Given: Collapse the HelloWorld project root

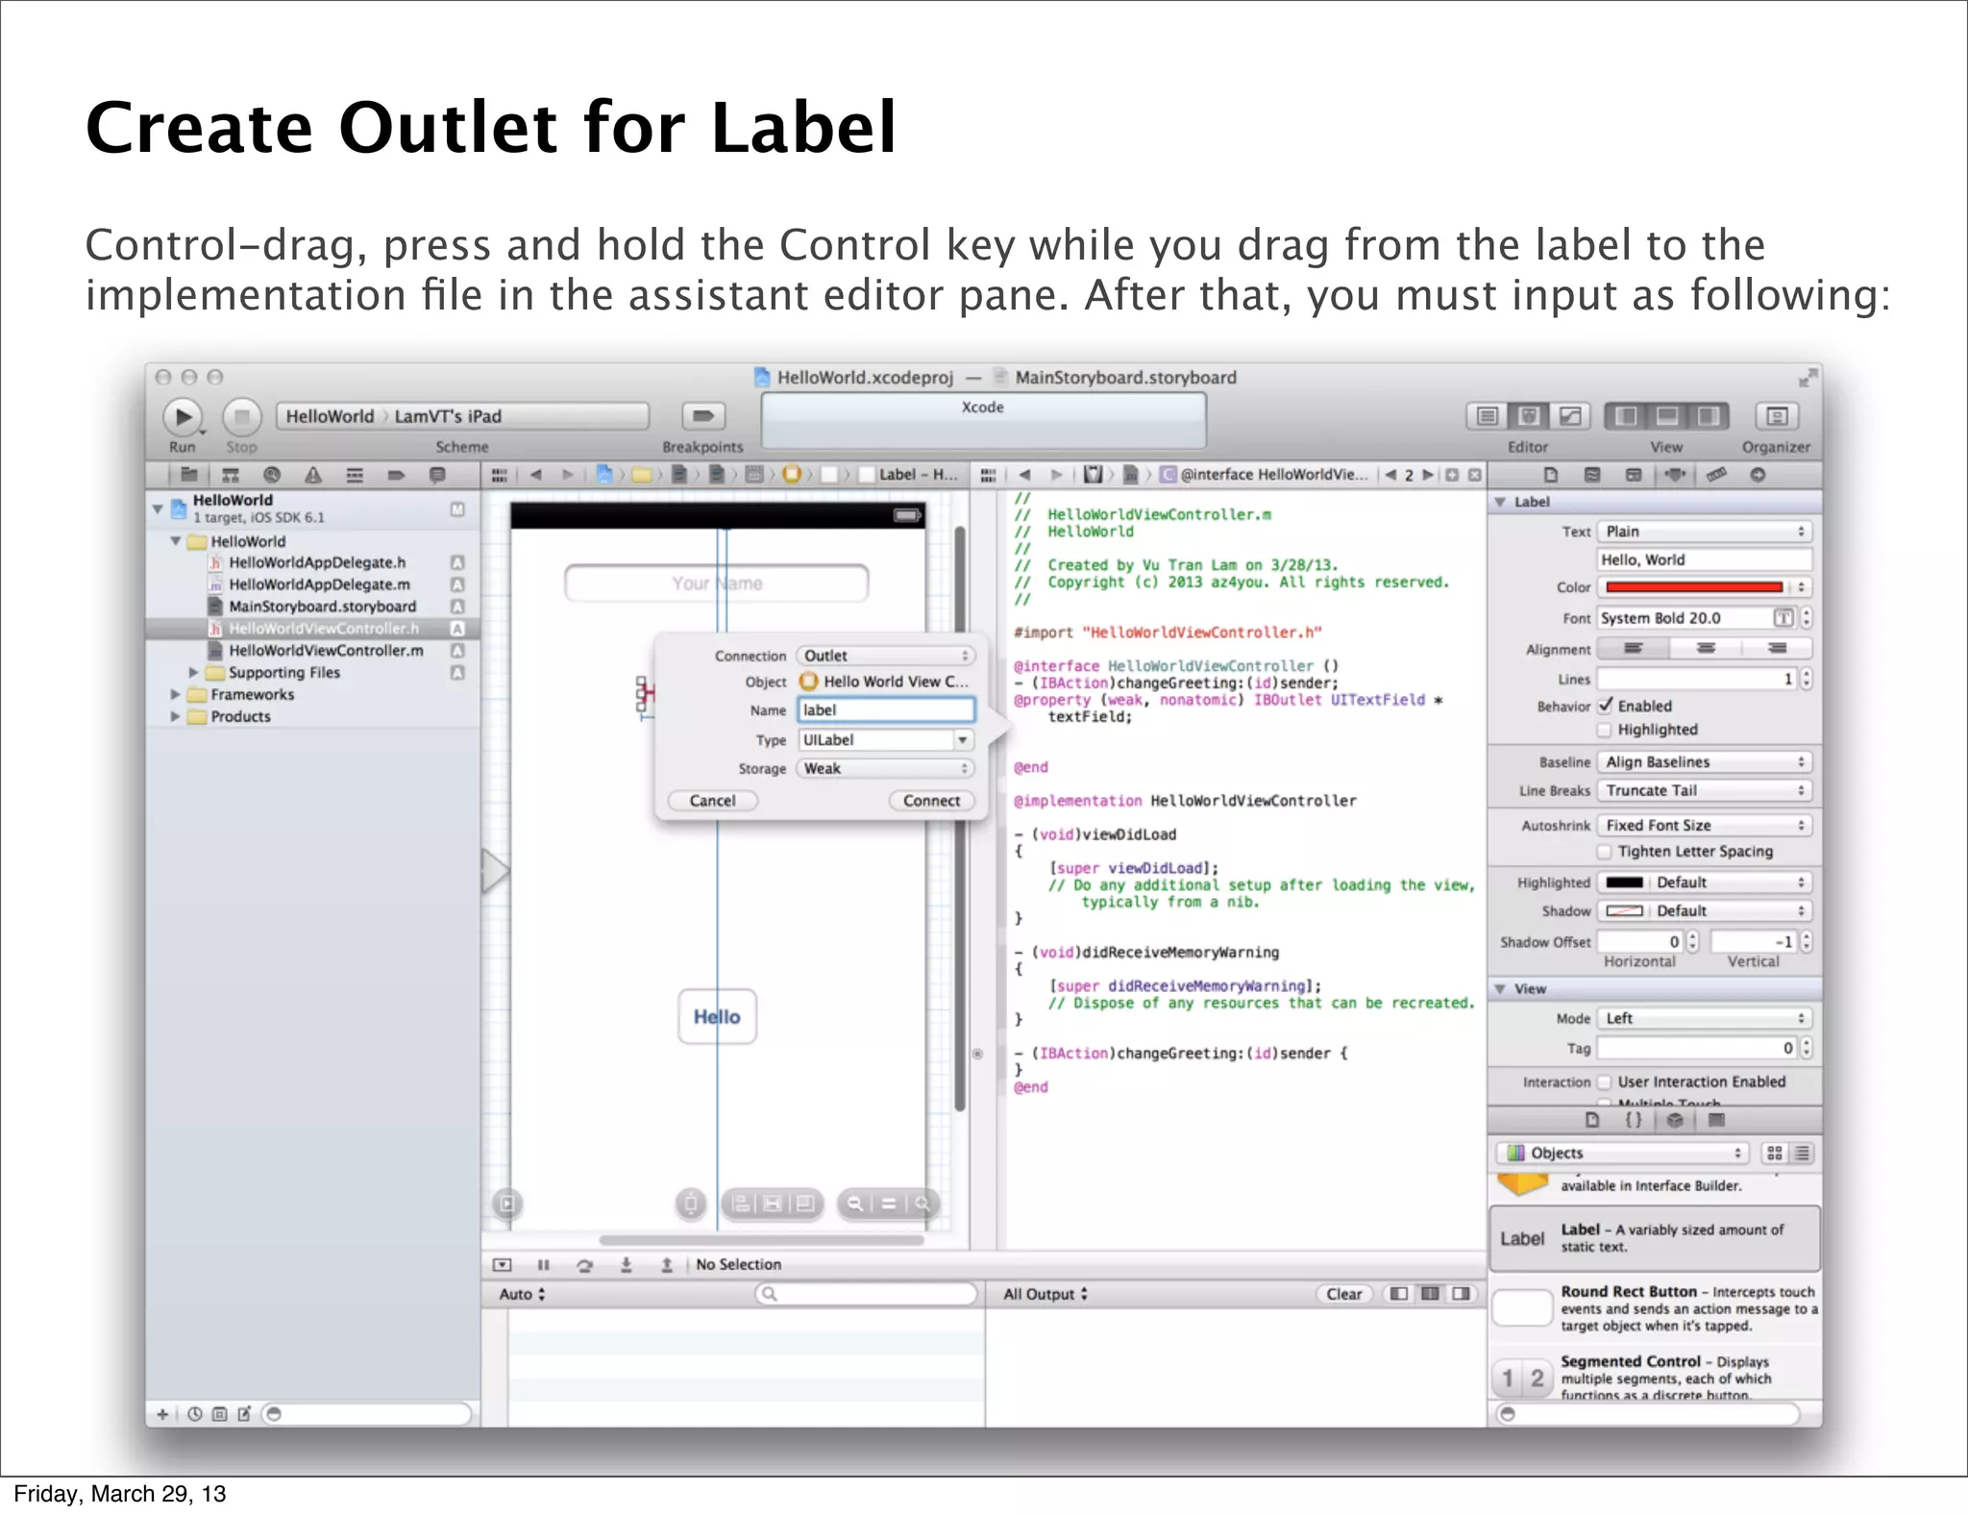Looking at the screenshot, I should tap(158, 508).
